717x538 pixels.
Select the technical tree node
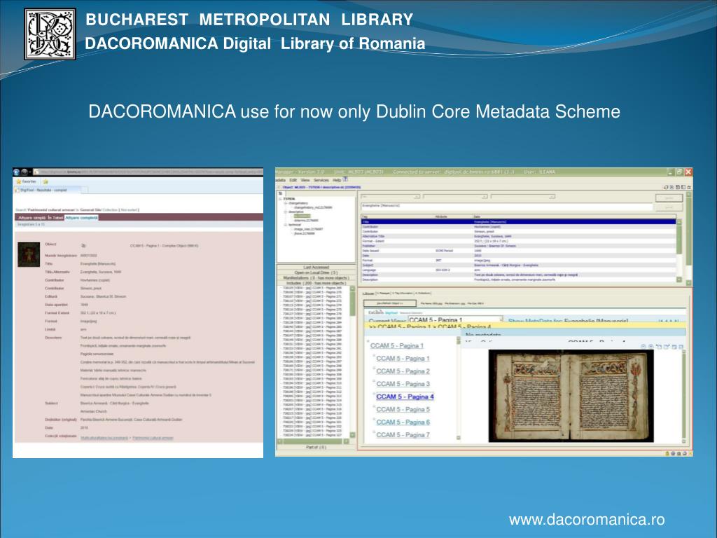[x=295, y=225]
